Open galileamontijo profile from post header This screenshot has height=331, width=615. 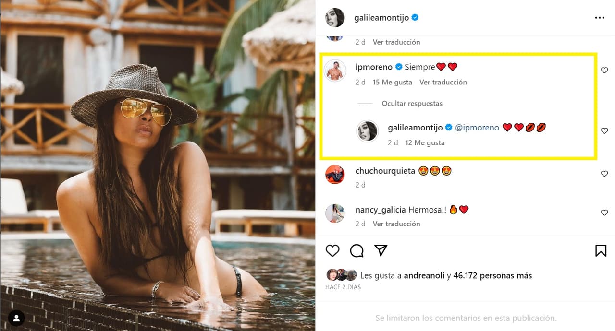(x=381, y=18)
